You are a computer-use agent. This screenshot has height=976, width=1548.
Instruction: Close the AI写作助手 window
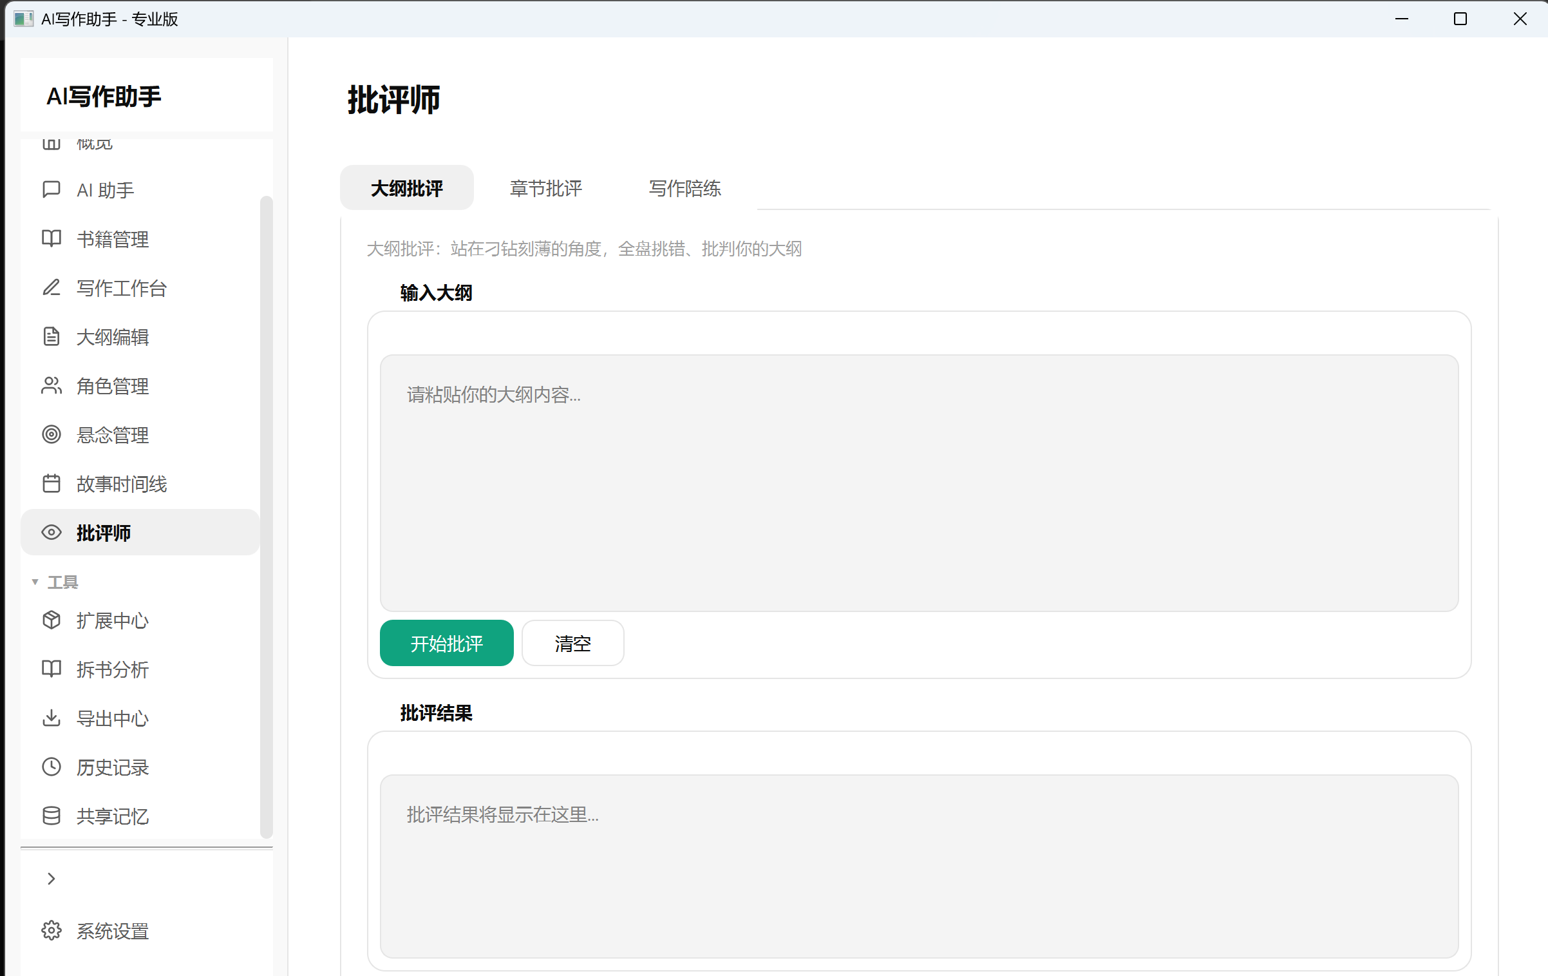1520,19
